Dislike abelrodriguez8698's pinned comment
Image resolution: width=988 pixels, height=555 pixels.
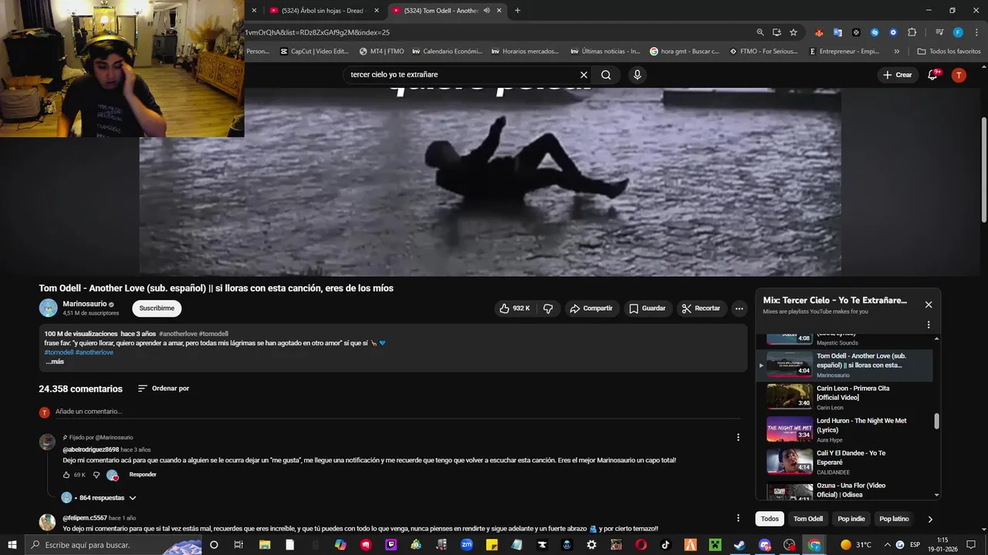tap(96, 475)
